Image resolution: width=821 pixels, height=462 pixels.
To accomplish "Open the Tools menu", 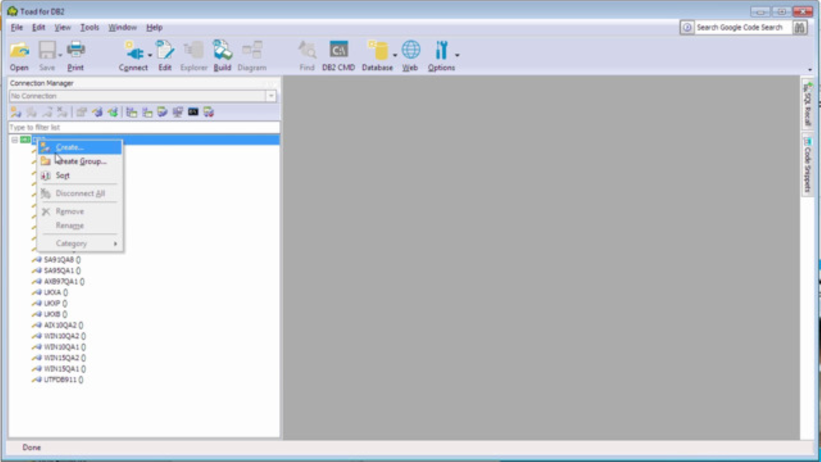I will (x=89, y=27).
